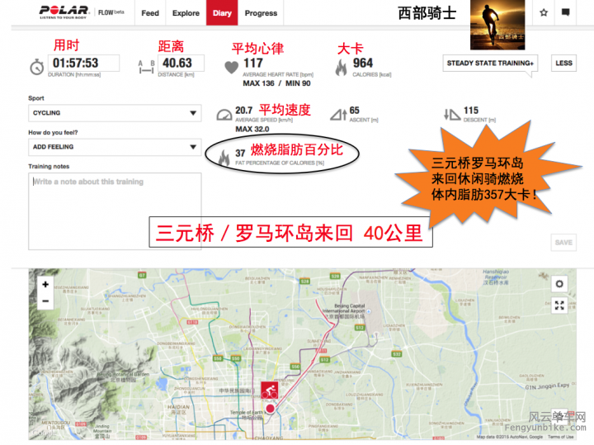The width and height of the screenshot is (594, 445).
Task: Zoom out on the map
Action: pyautogui.click(x=45, y=301)
